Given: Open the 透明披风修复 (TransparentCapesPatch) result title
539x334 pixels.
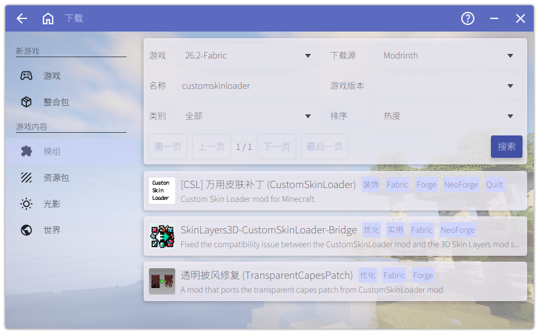Looking at the screenshot, I should [x=267, y=275].
